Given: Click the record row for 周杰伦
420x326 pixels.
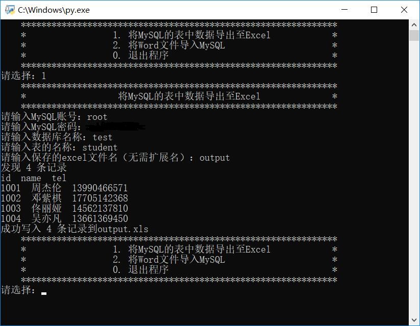Looking at the screenshot, I should tap(66, 188).
